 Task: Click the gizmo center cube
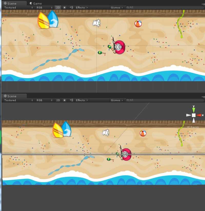click(x=194, y=115)
